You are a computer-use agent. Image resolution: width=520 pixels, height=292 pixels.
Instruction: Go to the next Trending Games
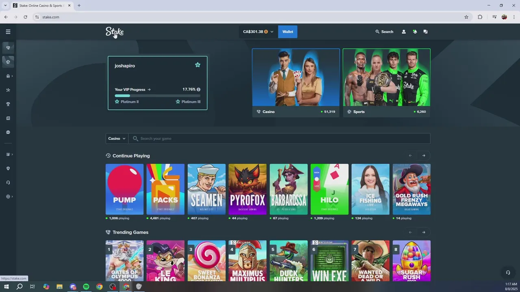(x=424, y=232)
